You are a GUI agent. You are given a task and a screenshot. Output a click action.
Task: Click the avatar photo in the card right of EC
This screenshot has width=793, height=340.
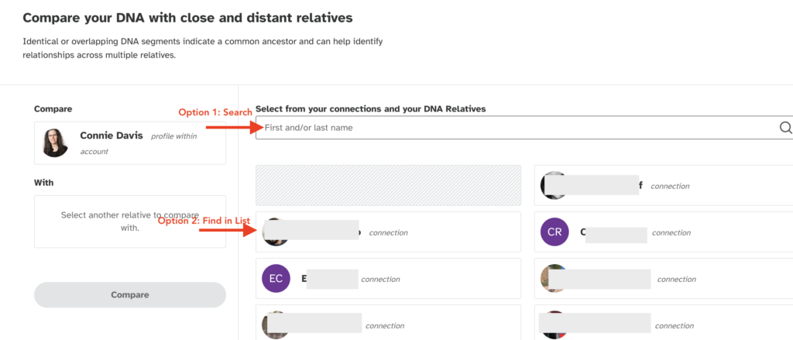552,279
